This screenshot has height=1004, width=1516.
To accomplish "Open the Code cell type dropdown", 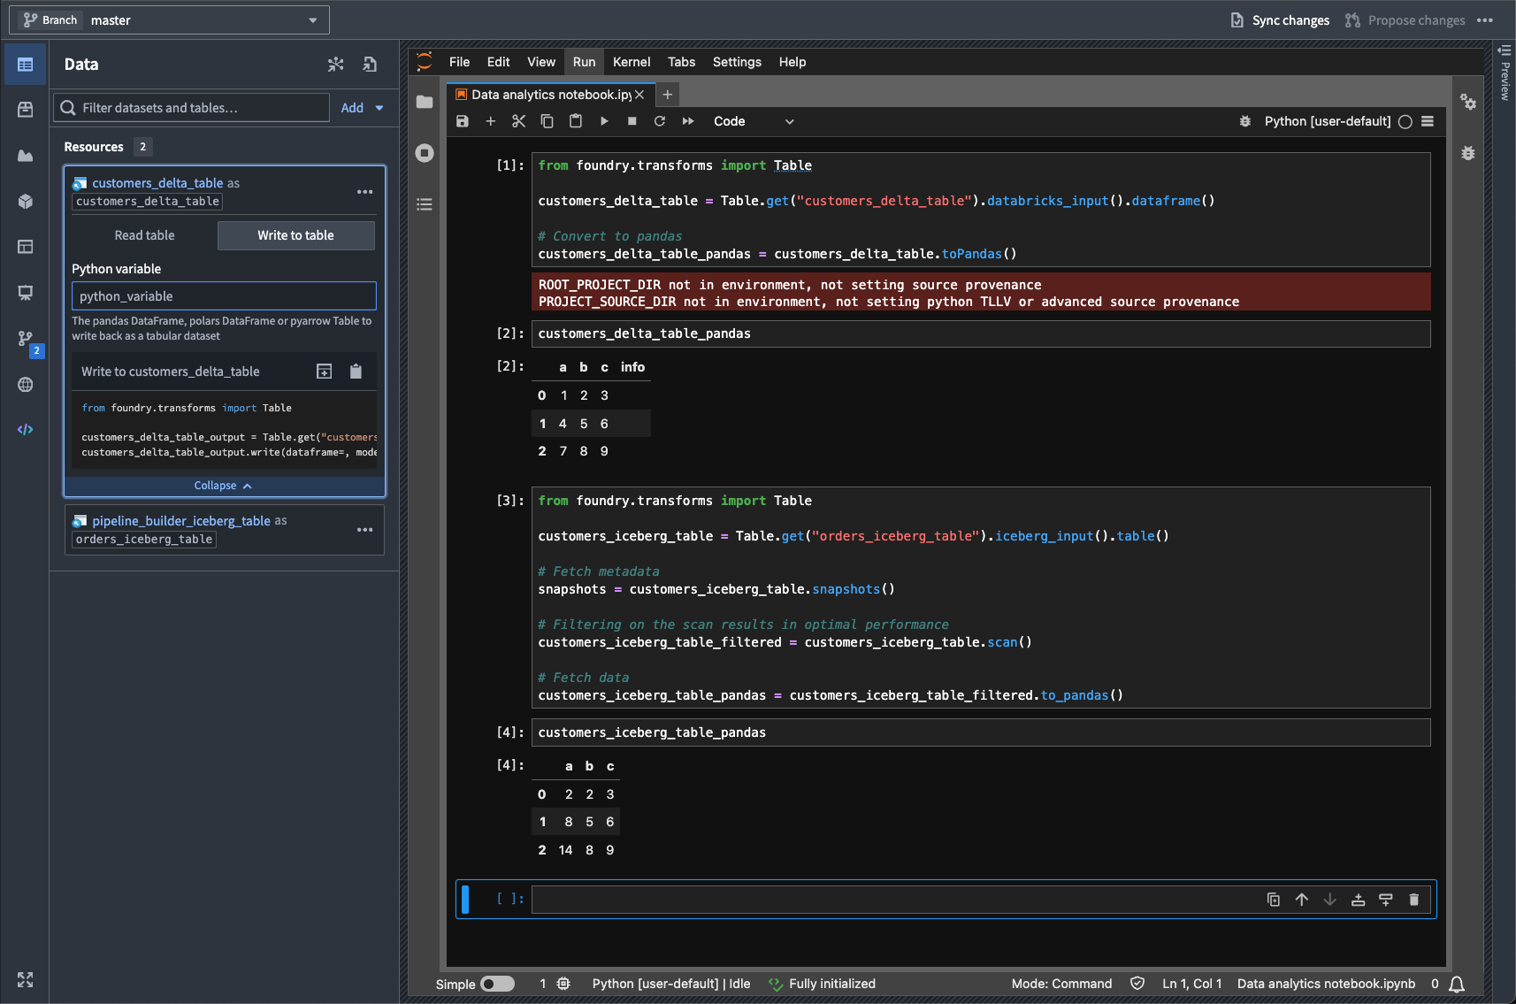I will click(x=756, y=121).
